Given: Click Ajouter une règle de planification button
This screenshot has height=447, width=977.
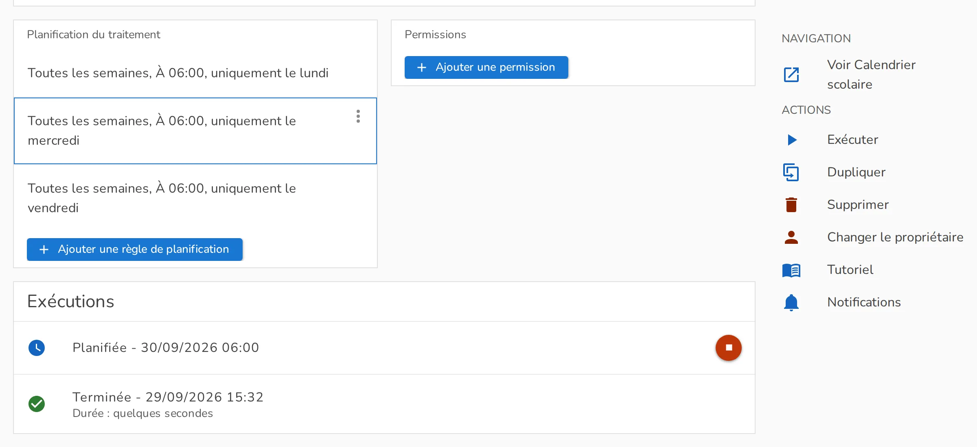Looking at the screenshot, I should [135, 249].
